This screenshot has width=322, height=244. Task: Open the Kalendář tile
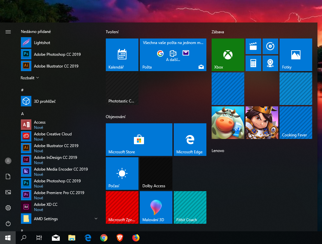click(x=122, y=55)
